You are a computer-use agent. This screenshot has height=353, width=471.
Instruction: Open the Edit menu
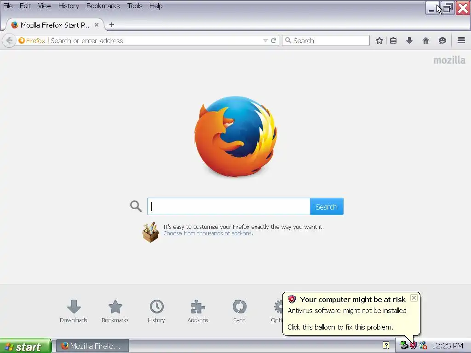click(x=25, y=6)
